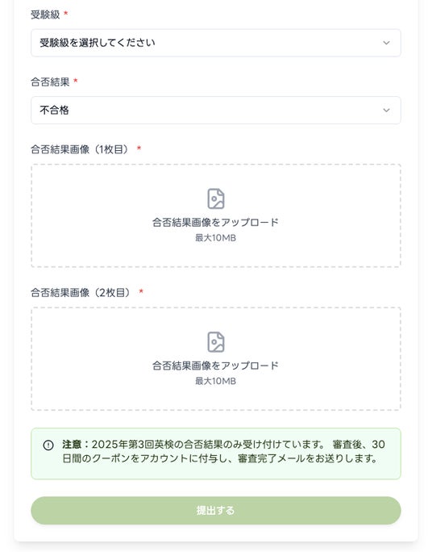Click the red asterisk next to 受験級
The height and width of the screenshot is (552, 432).
[66, 14]
